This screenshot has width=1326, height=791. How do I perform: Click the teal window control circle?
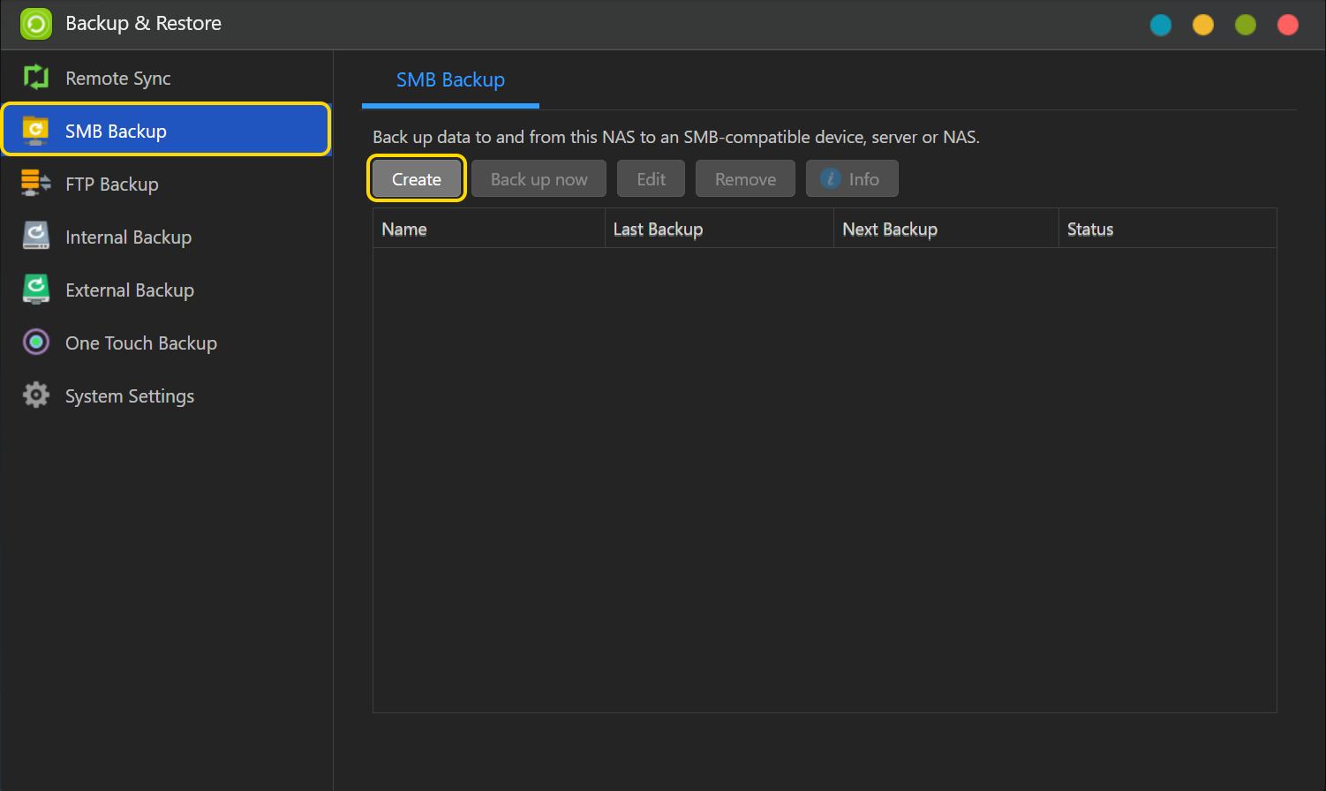1161,25
